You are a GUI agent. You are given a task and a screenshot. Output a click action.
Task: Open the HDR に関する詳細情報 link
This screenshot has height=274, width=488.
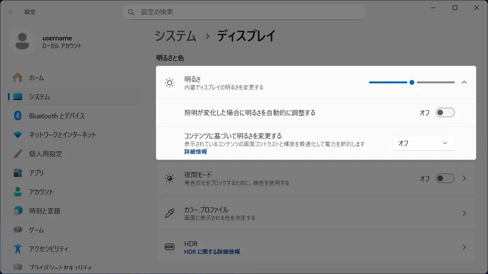(212, 252)
